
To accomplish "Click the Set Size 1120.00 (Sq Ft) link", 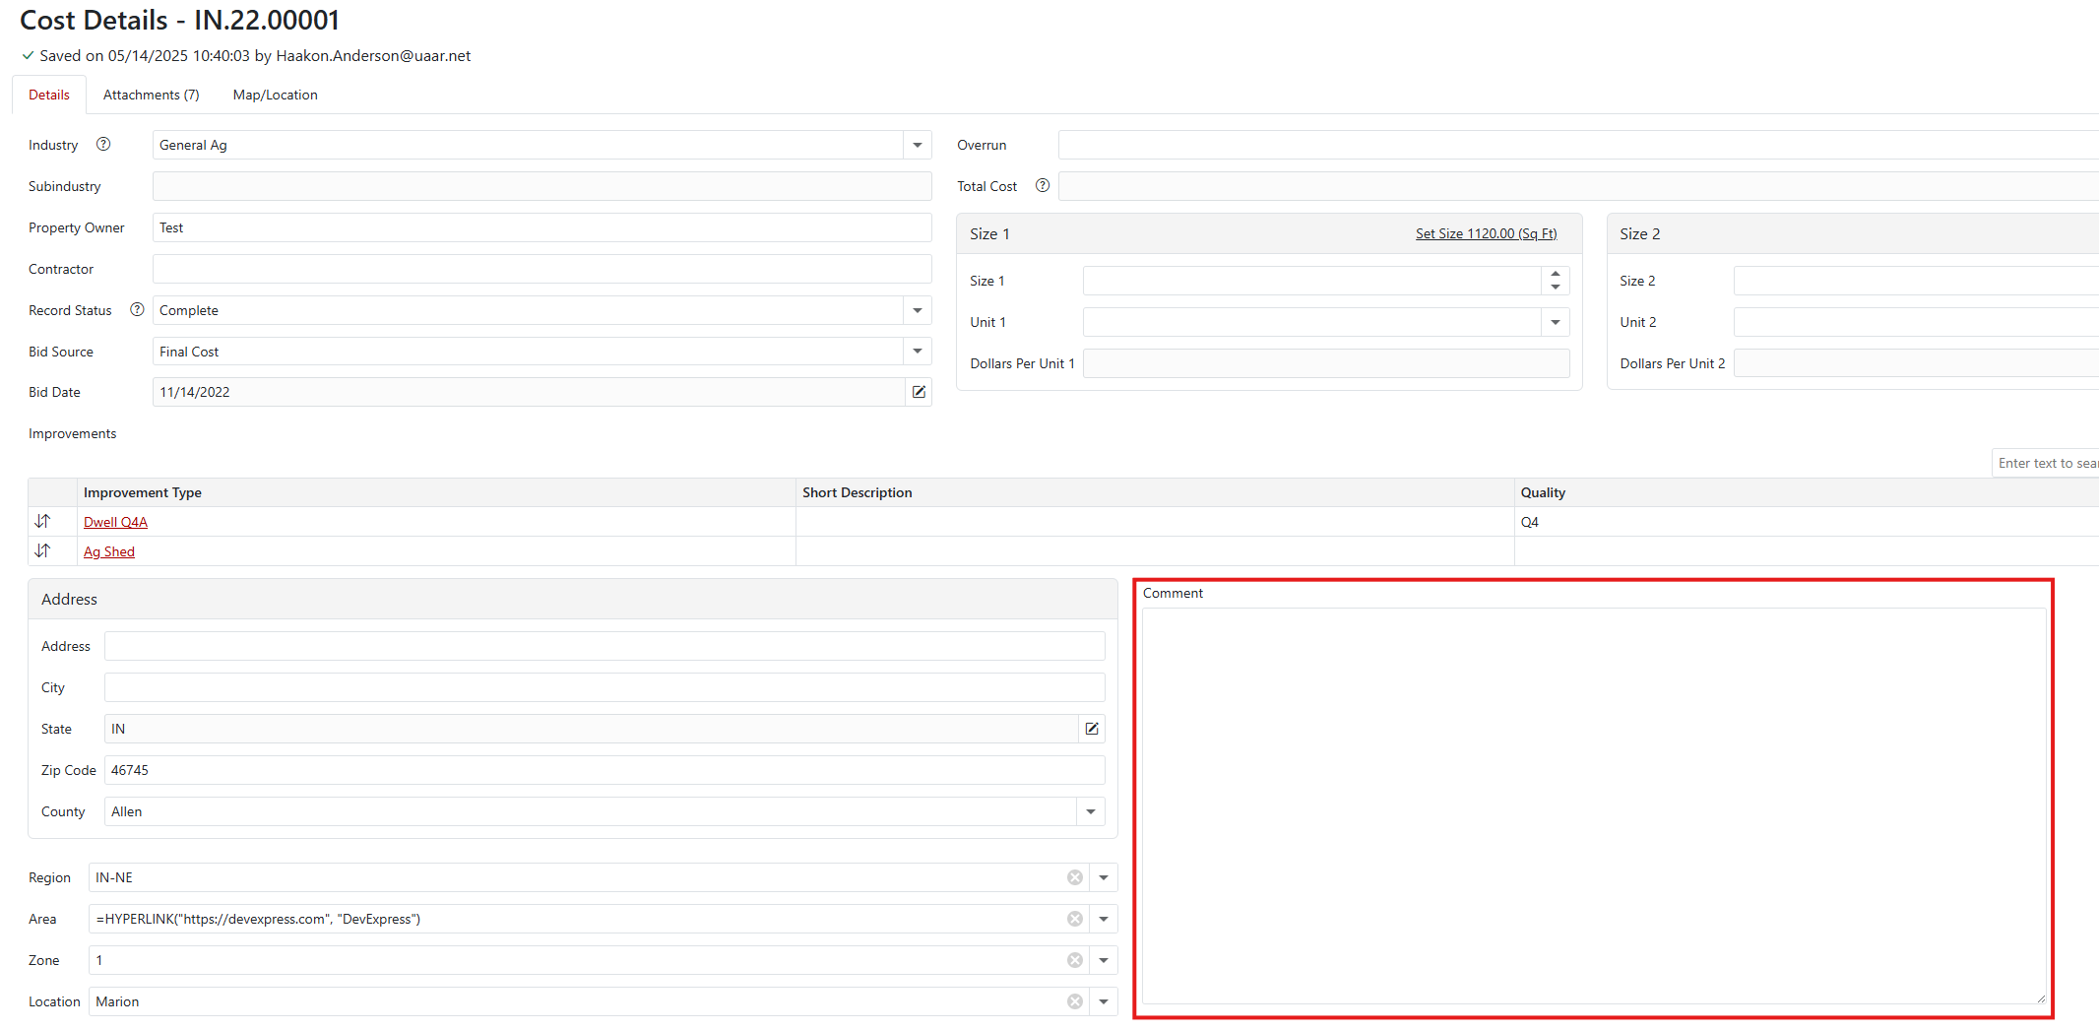I will 1486,233.
